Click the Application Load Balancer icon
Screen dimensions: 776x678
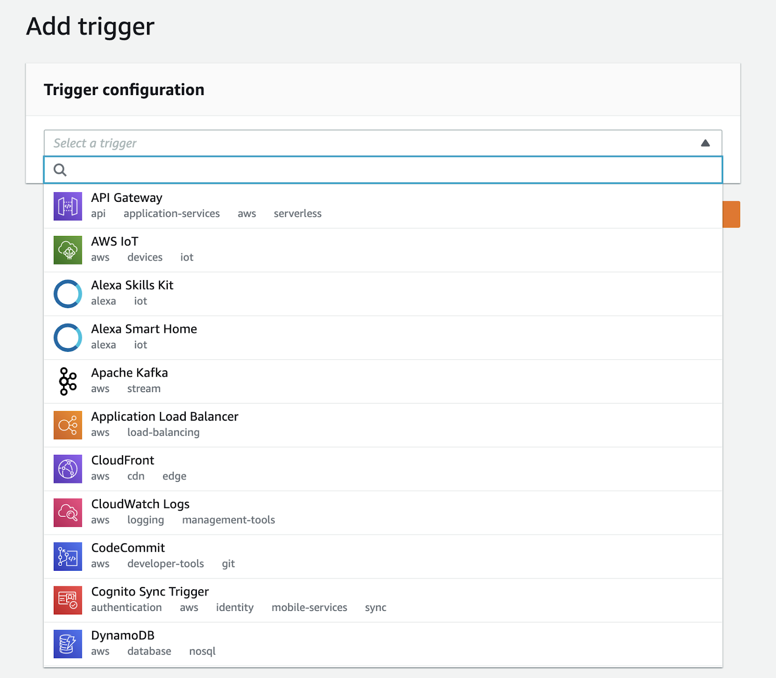pos(68,425)
